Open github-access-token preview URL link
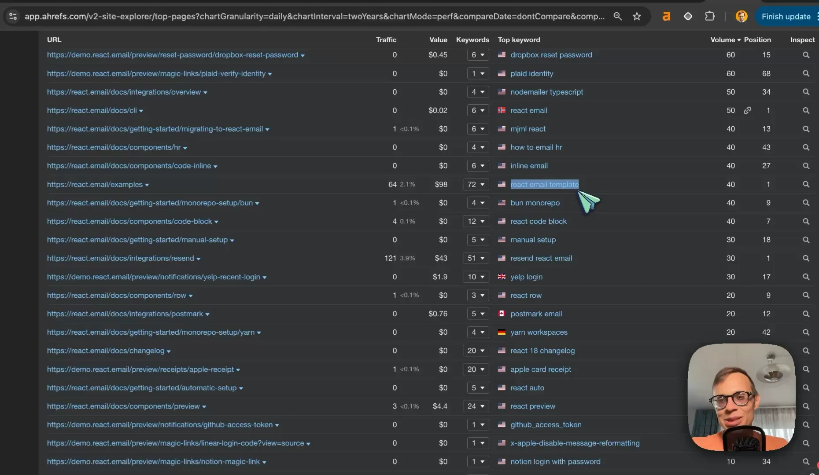This screenshot has width=819, height=475. tap(160, 424)
